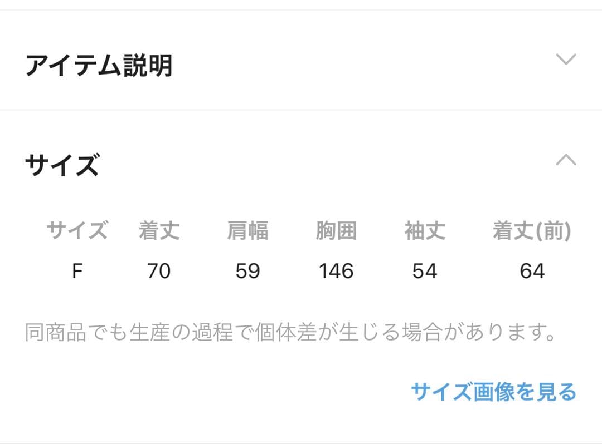Image resolution: width=602 pixels, height=444 pixels.
Task: Click the first 着丈 column header
Action: tap(159, 230)
